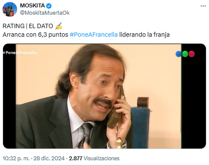This screenshot has height=165, width=209.
Task: Click the red ball of channel logo
Action: (x=192, y=54)
